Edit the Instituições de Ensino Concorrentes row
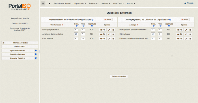 (186, 30)
